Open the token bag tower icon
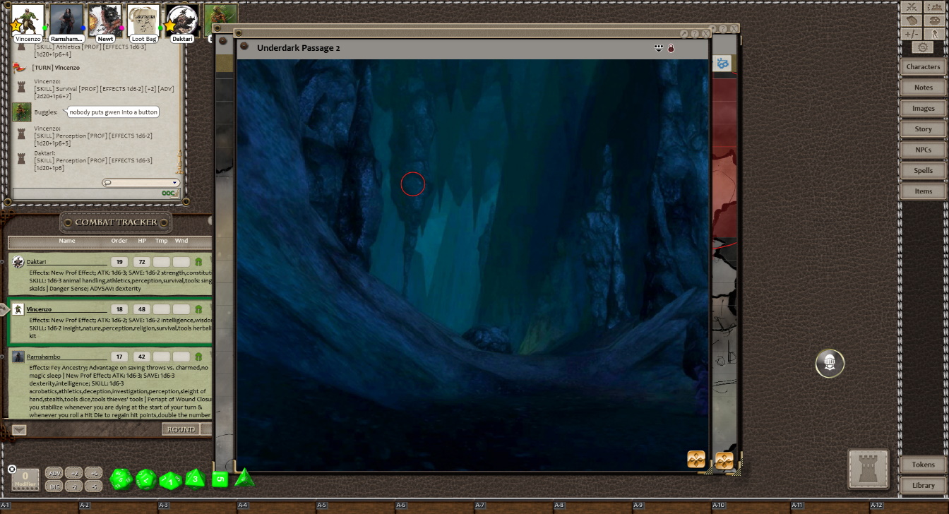Image resolution: width=949 pixels, height=514 pixels. pos(869,469)
